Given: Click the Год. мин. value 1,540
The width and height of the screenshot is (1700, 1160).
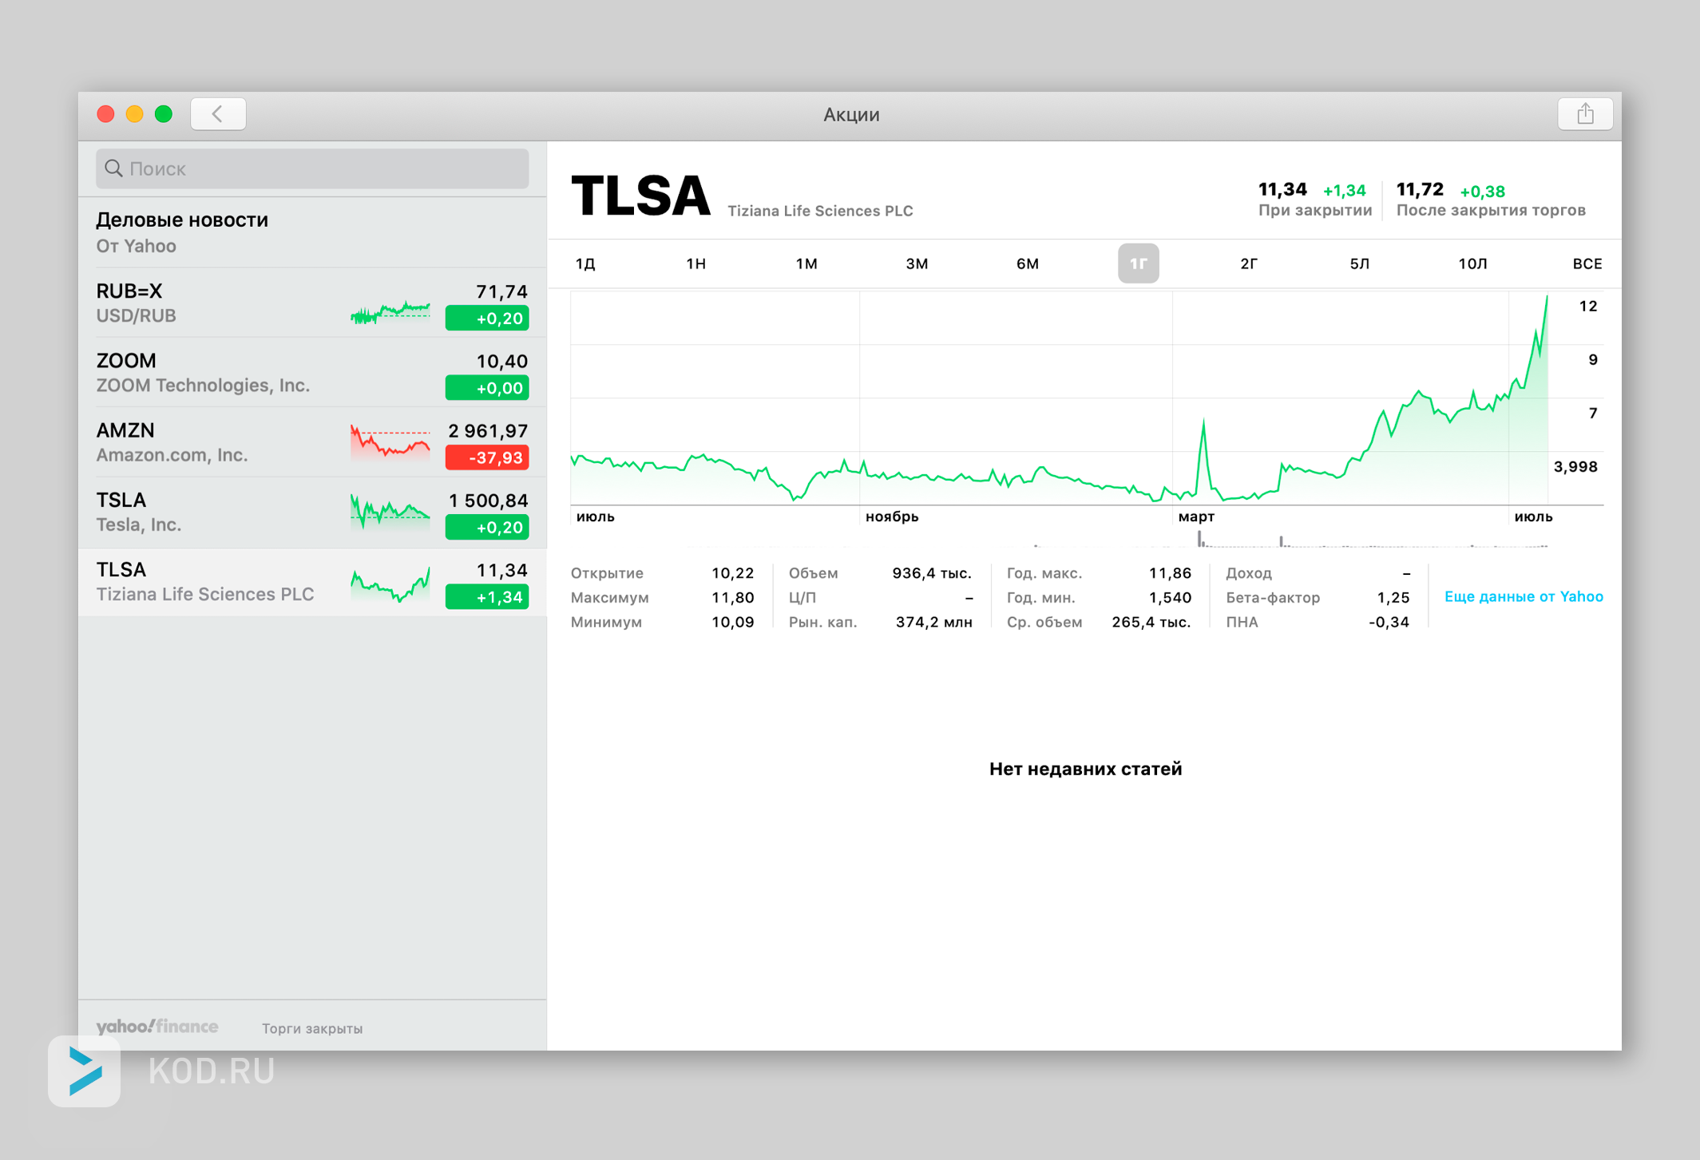Looking at the screenshot, I should coord(1170,597).
